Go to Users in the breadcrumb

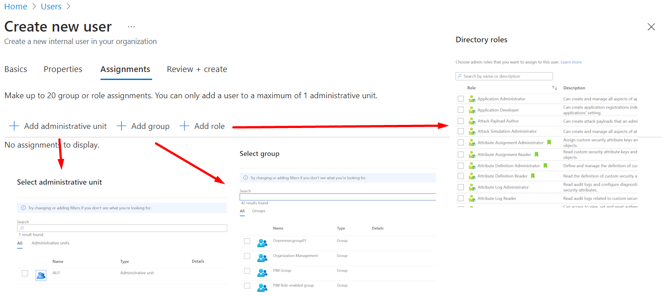point(51,7)
